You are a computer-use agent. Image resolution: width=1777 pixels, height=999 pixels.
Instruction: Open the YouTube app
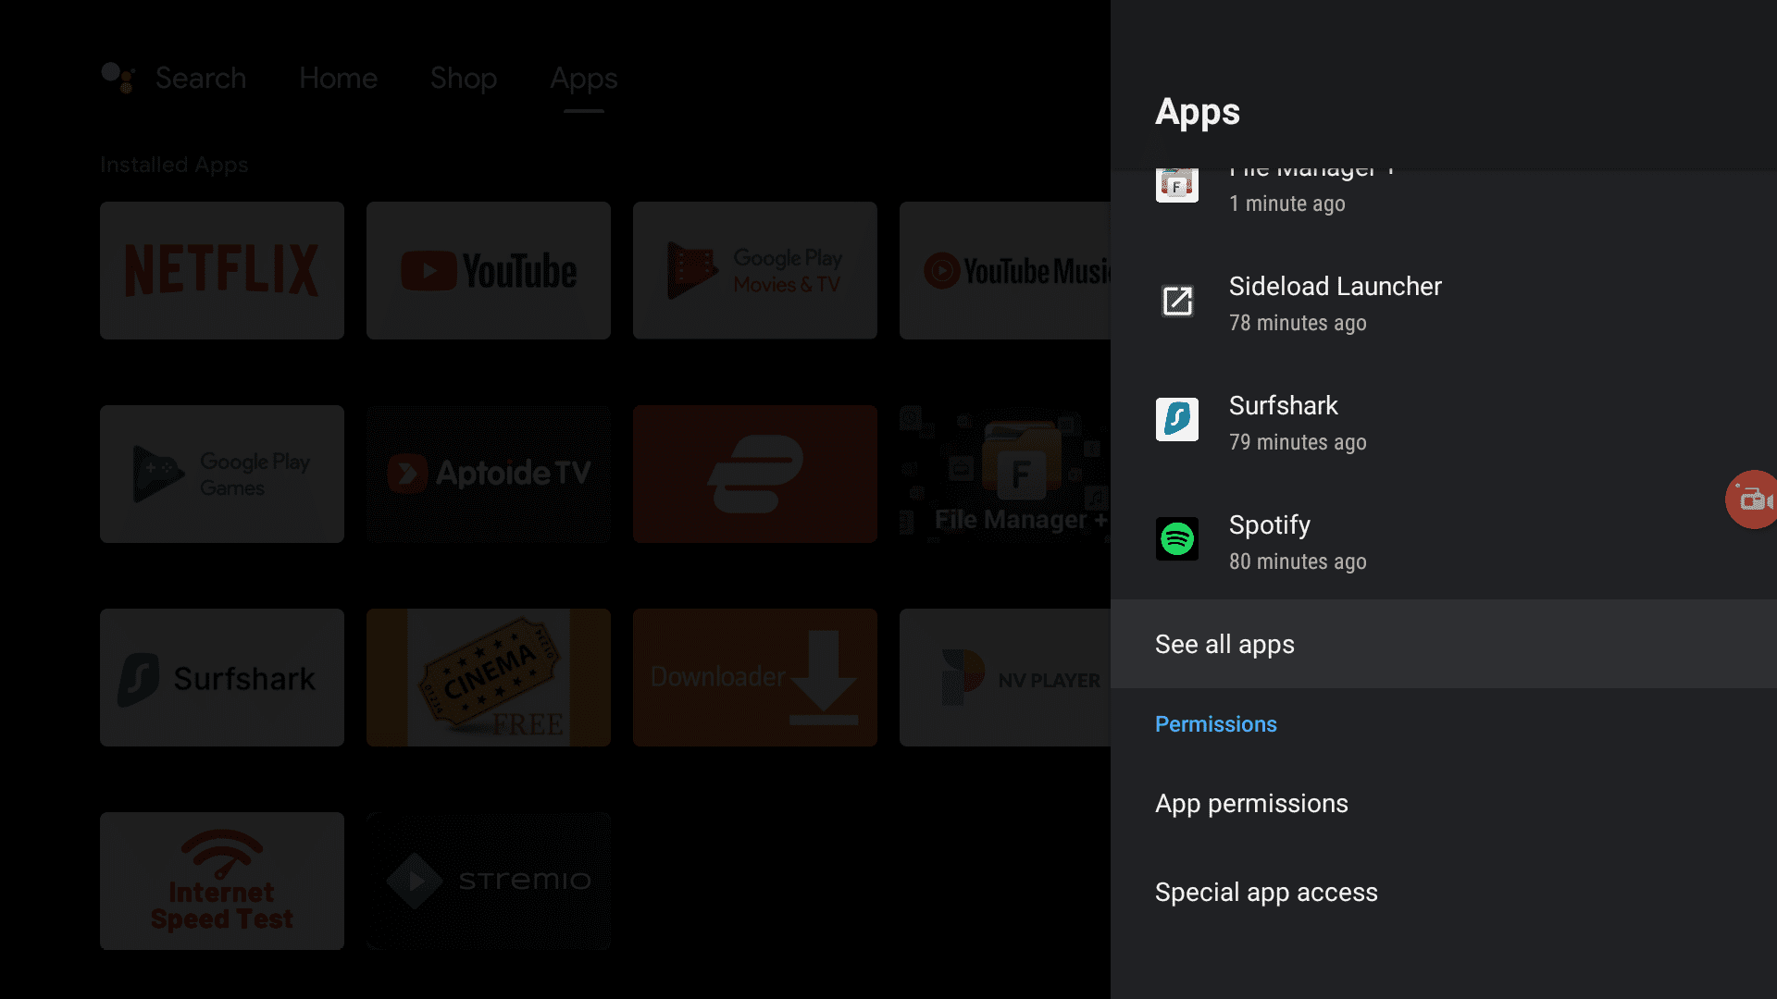[x=488, y=269]
